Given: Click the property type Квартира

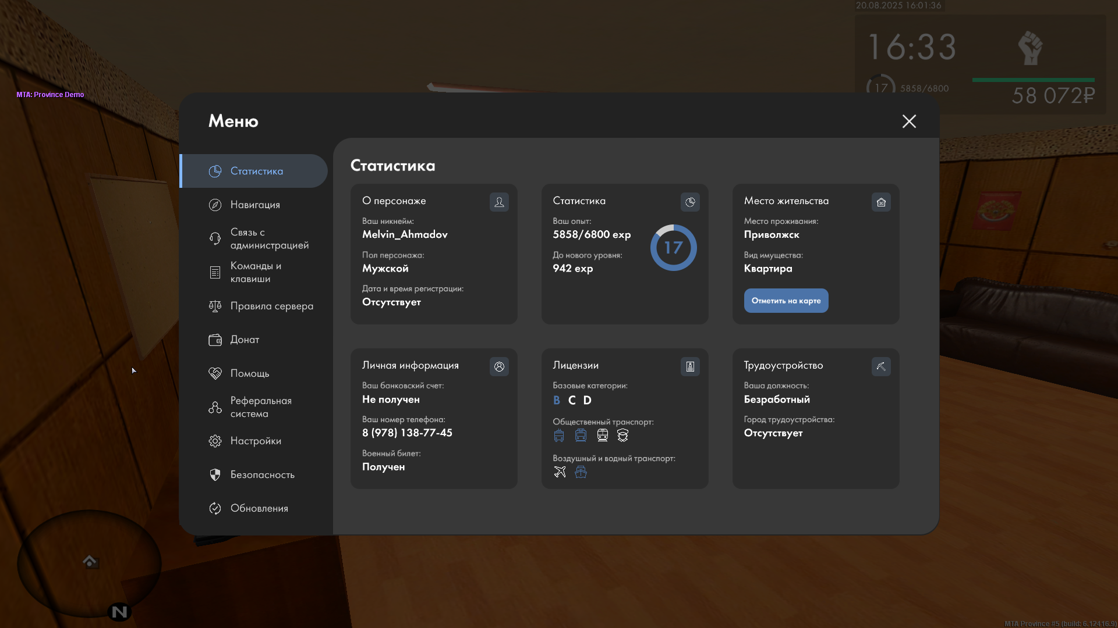Looking at the screenshot, I should coord(768,268).
